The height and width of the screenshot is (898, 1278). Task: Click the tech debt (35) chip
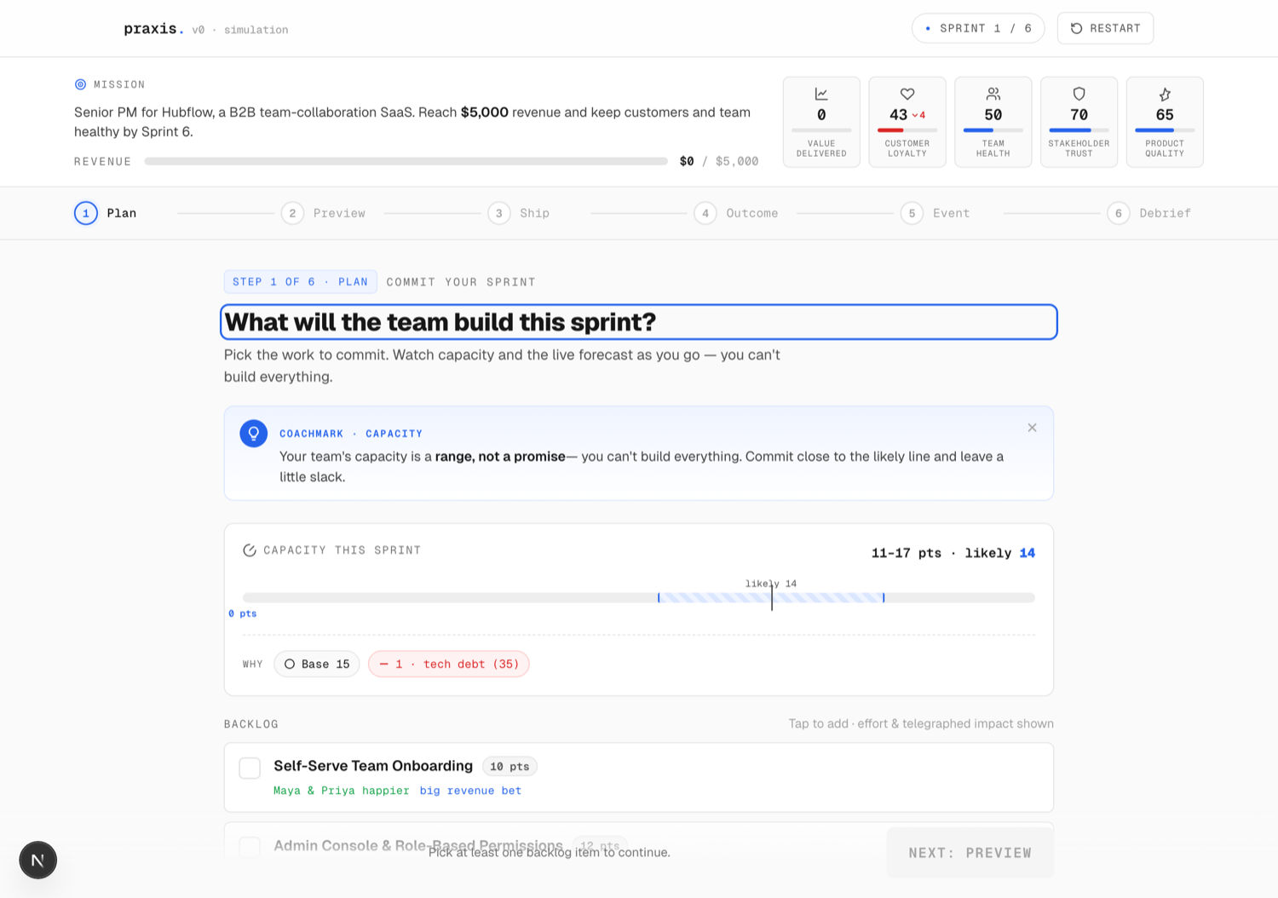[x=448, y=664]
